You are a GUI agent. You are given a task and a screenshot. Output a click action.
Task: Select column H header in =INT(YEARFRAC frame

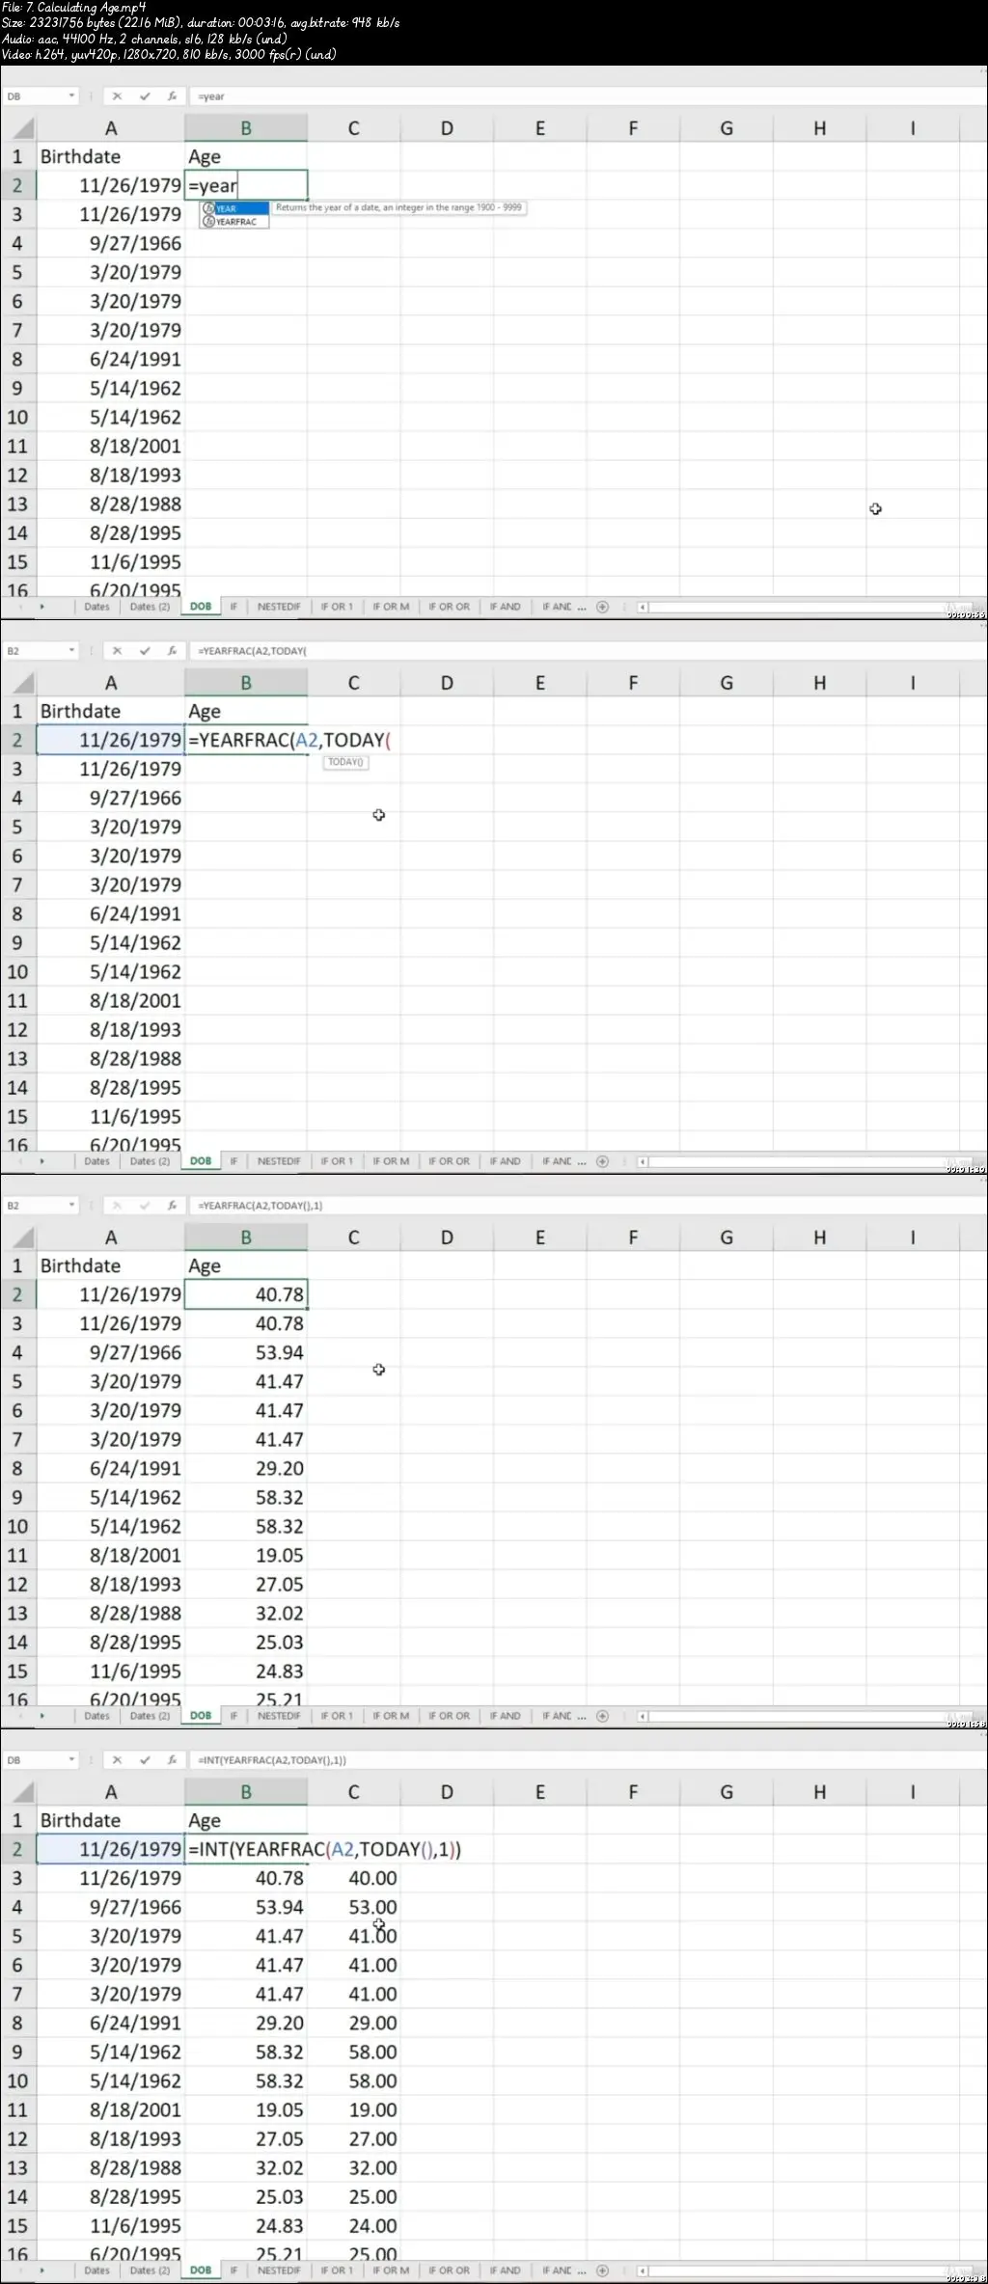tap(819, 1792)
